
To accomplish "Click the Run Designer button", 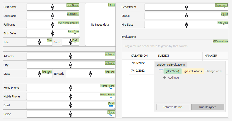I will 208,107.
